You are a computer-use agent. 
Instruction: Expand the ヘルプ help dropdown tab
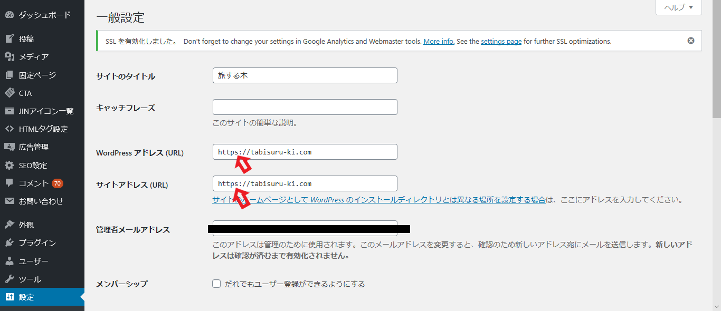678,7
